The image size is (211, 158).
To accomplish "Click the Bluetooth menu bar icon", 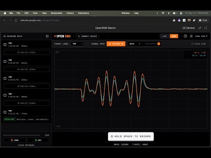I will 169,13.
